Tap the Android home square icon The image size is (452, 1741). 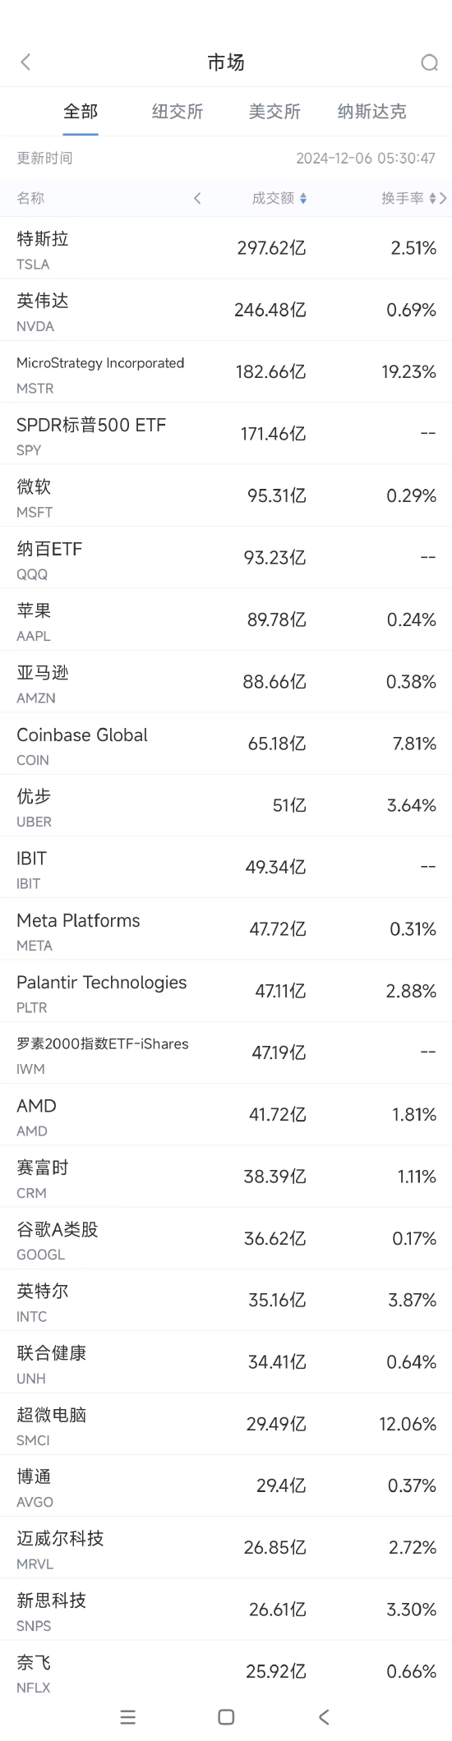point(226,1716)
